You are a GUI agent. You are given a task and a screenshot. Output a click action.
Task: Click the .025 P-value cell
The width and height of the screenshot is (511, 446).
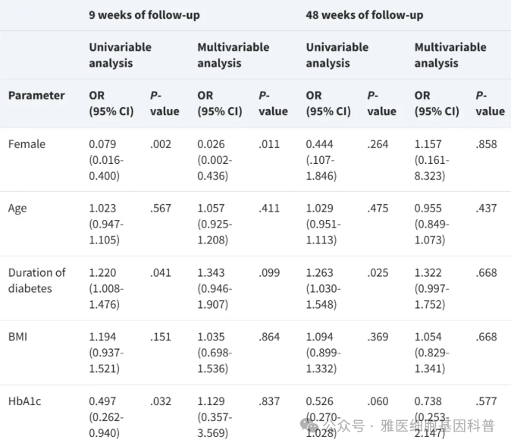pos(378,272)
